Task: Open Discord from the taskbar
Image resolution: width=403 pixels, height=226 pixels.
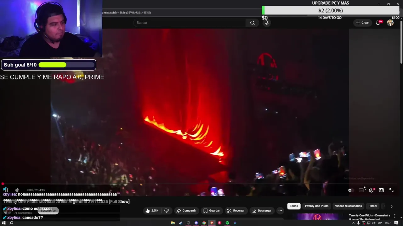Action: click(196, 223)
